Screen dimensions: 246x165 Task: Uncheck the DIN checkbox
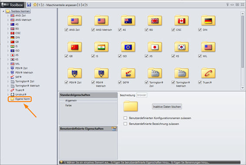(x=200, y=30)
